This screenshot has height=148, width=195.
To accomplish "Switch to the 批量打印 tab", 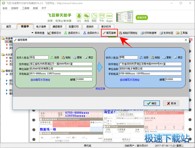I will (x=74, y=27).
